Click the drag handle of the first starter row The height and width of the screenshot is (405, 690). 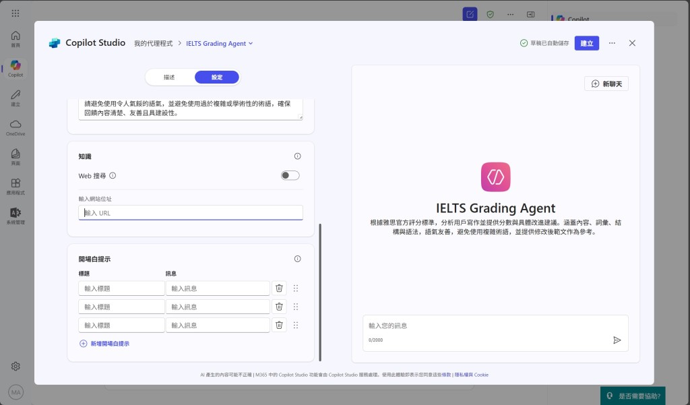point(296,288)
